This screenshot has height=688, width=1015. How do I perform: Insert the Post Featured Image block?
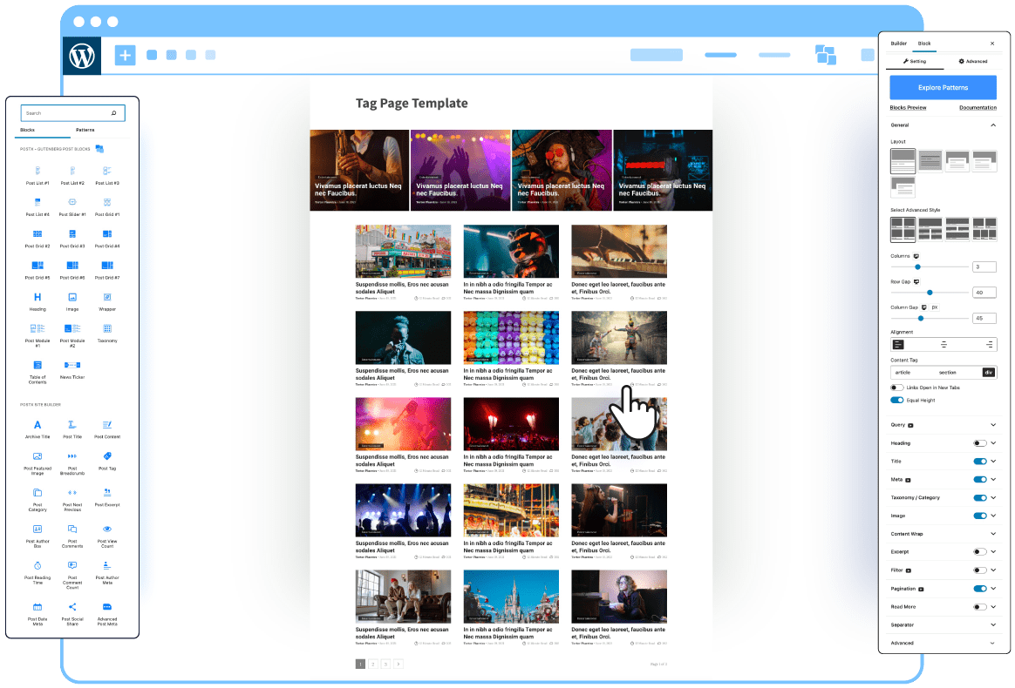(37, 463)
